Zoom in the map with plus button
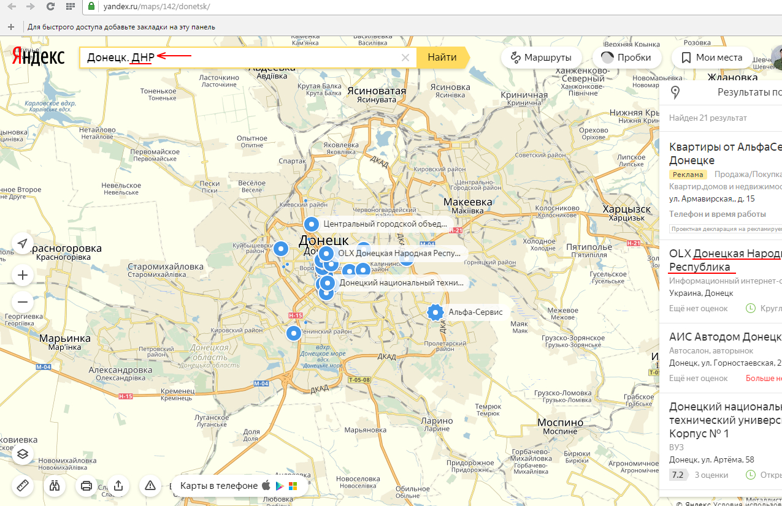This screenshot has width=782, height=506. [x=23, y=275]
